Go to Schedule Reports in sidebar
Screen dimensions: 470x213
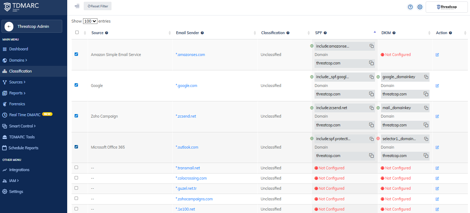pos(23,148)
